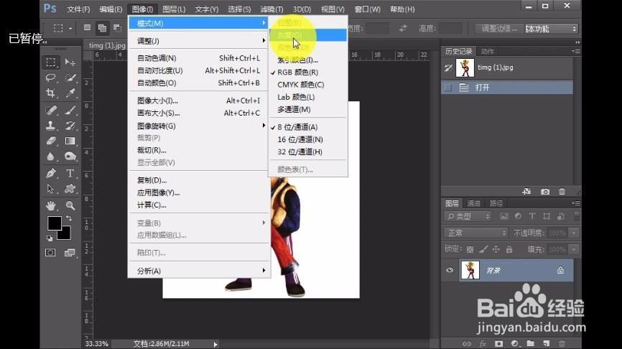The width and height of the screenshot is (622, 349).
Task: Select the Spot Healing Brush tool
Action: [x=51, y=110]
